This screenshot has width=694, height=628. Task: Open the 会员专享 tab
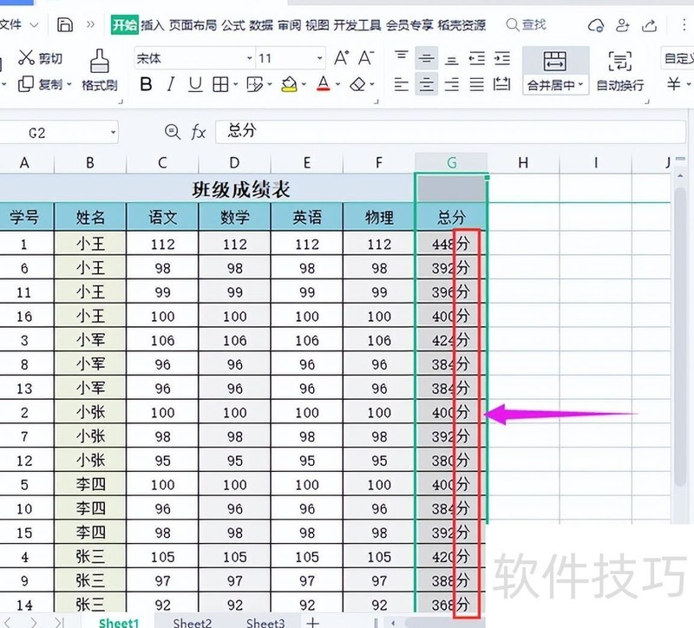(x=409, y=25)
